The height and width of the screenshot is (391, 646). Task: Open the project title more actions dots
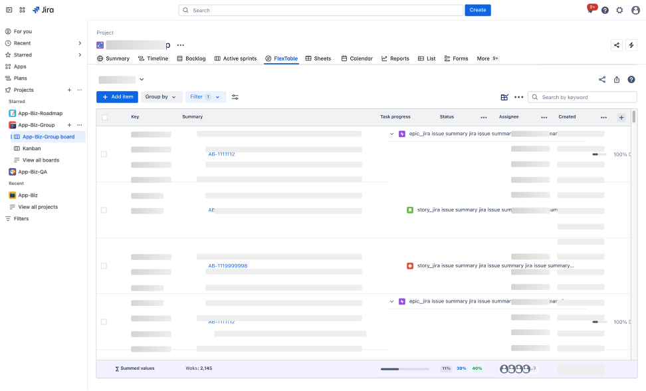click(181, 45)
